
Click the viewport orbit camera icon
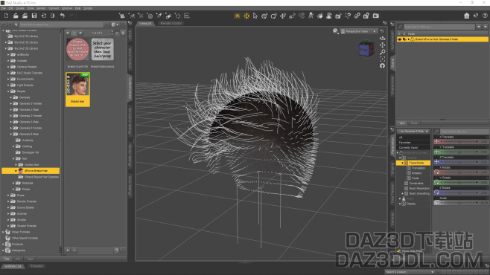pos(382,38)
